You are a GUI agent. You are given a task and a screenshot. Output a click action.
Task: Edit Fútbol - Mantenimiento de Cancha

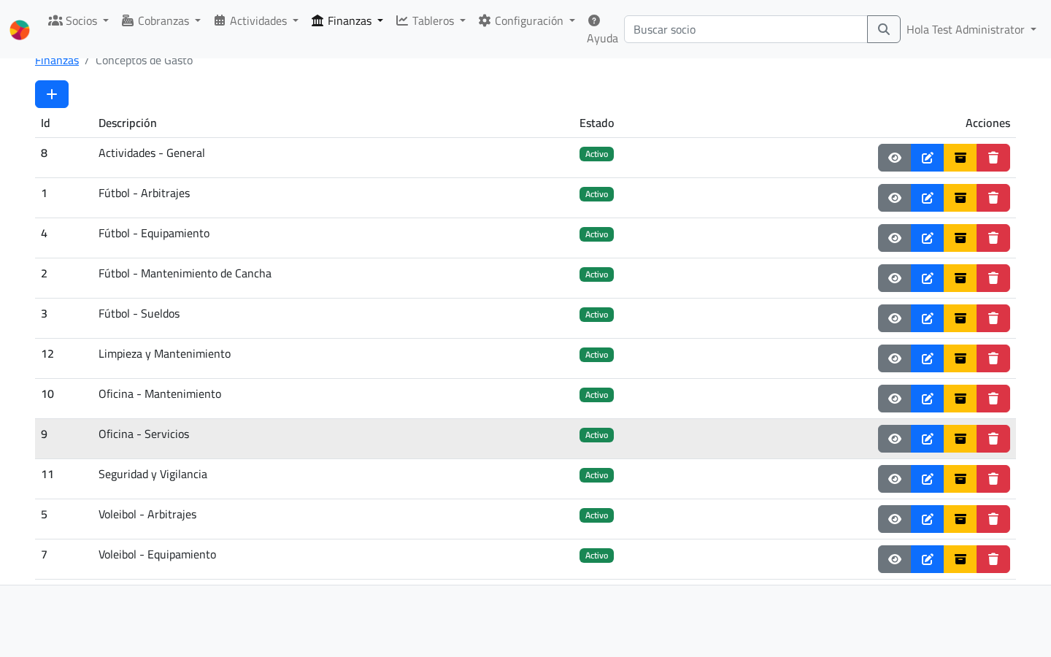(x=927, y=278)
